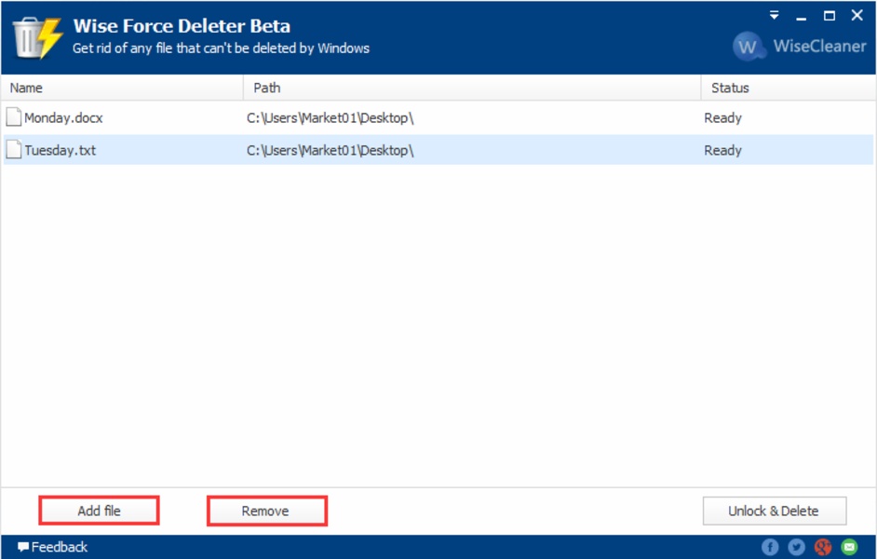The image size is (877, 559).
Task: Click the Monday.docx file icon
Action: 14,117
